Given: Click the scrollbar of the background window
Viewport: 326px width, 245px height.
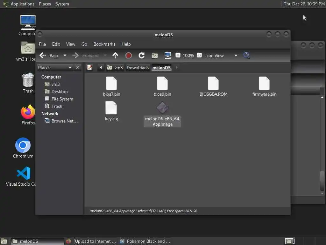Looking at the screenshot, I should pyautogui.click(x=322, y=181).
